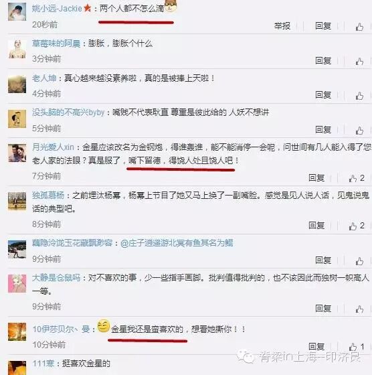Open profile of username 草莓味的阿晨

pos(56,44)
